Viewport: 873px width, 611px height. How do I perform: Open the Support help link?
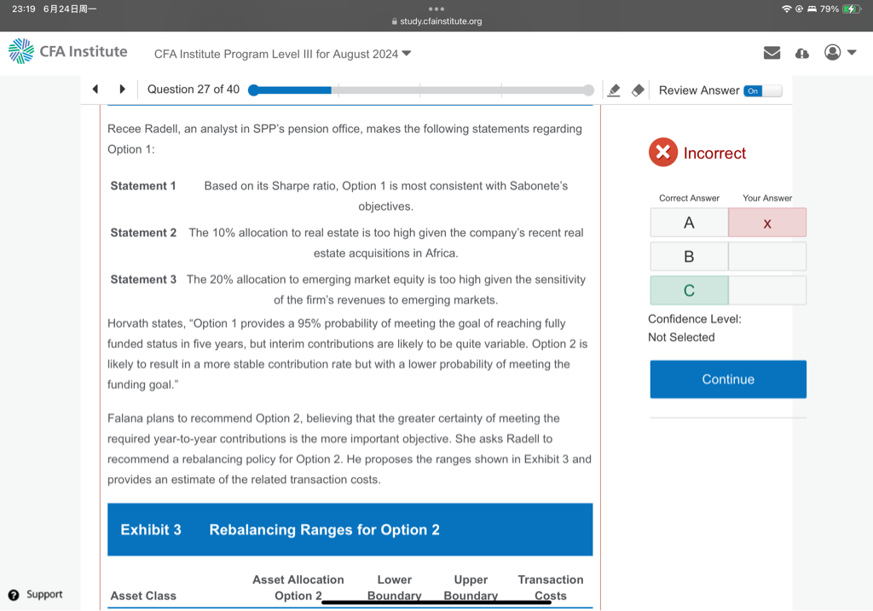coord(36,595)
